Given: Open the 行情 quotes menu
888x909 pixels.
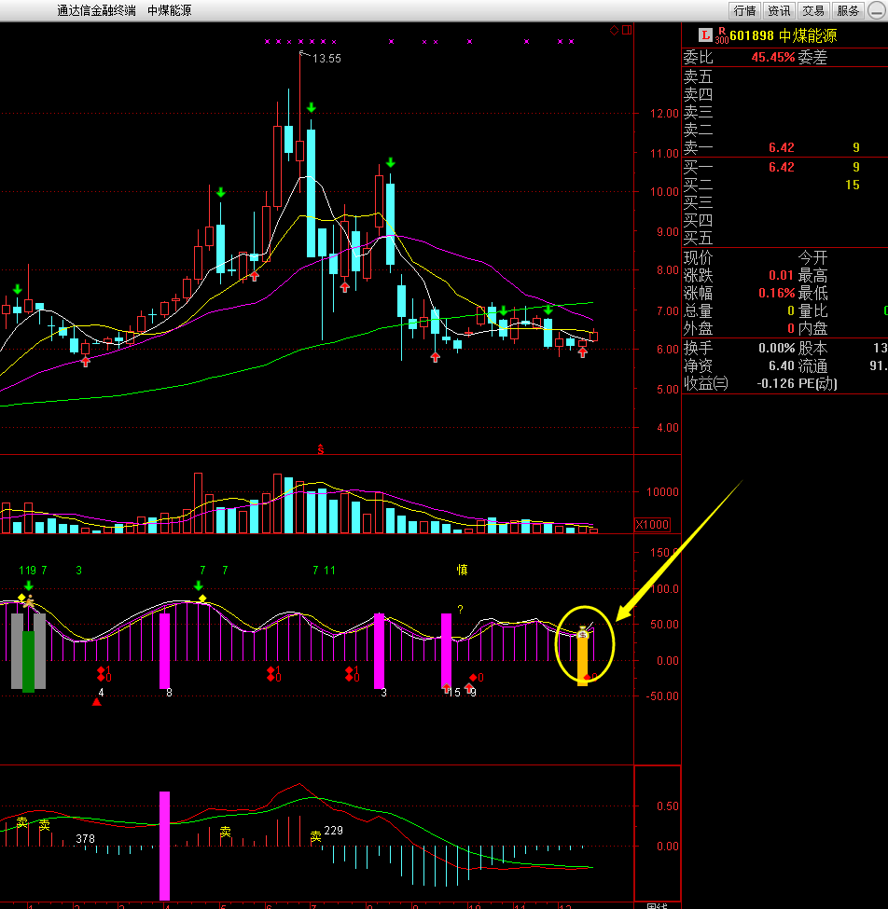Looking at the screenshot, I should coord(744,10).
